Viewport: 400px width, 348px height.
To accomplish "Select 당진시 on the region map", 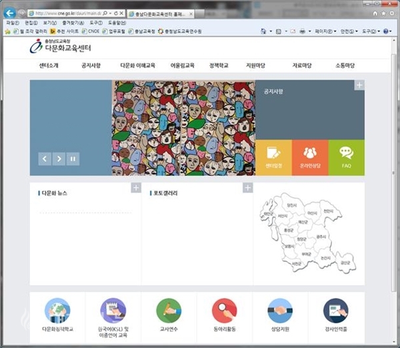I will pyautogui.click(x=291, y=205).
